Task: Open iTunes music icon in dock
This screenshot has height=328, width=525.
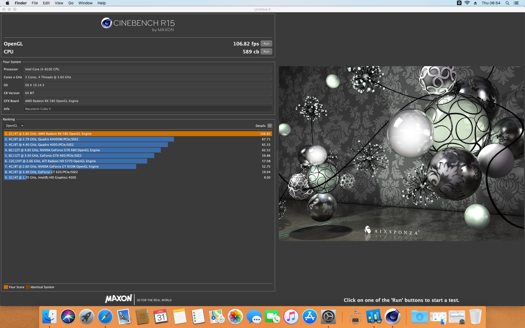Action: click(x=291, y=317)
